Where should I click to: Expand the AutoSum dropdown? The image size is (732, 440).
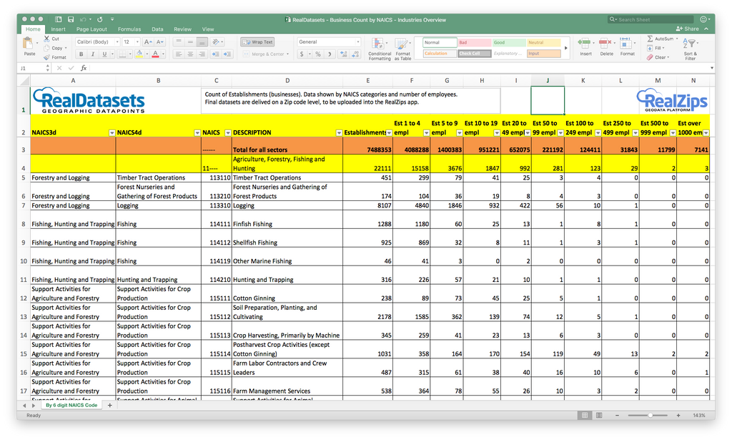[x=676, y=39]
